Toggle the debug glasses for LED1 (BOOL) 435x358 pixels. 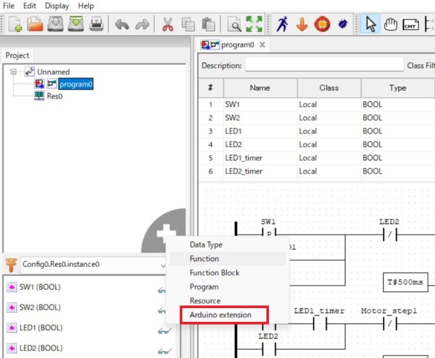click(x=164, y=331)
